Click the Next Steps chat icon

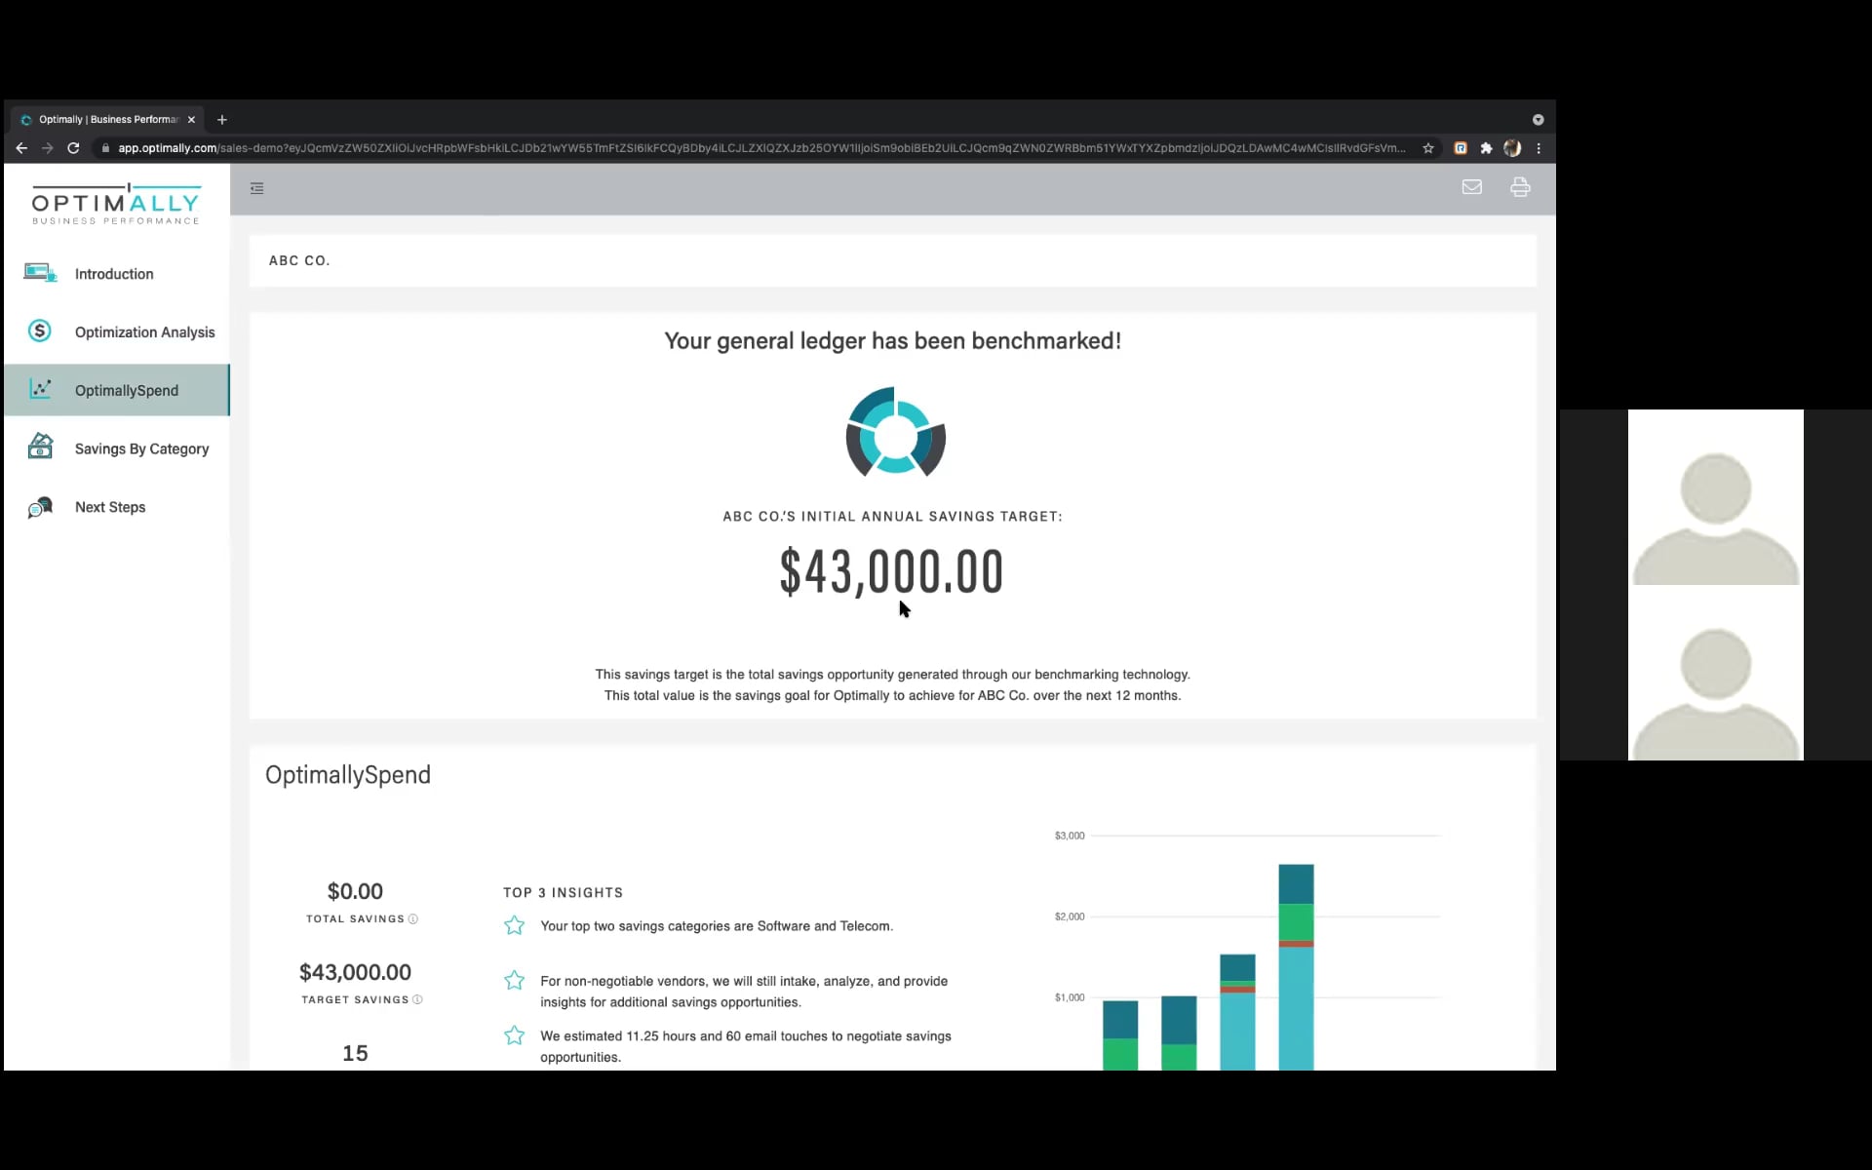40,507
